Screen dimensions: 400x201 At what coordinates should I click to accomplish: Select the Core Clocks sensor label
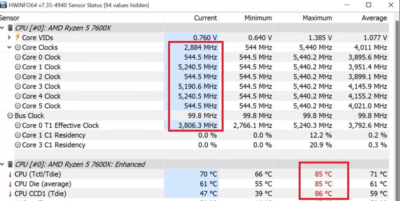pos(40,47)
